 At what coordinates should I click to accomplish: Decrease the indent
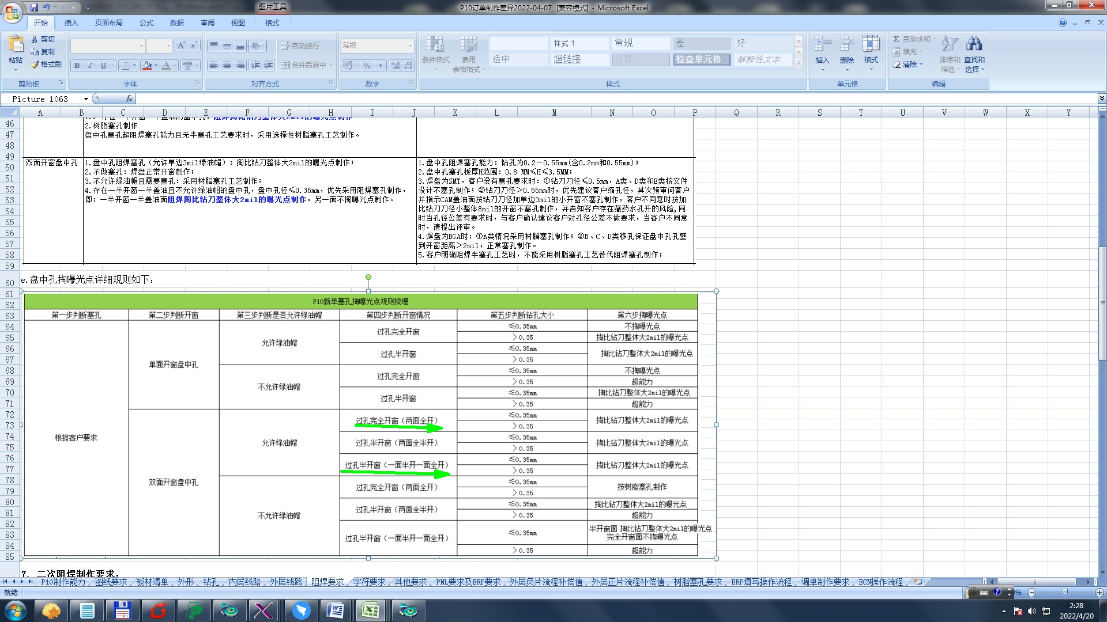tap(255, 65)
